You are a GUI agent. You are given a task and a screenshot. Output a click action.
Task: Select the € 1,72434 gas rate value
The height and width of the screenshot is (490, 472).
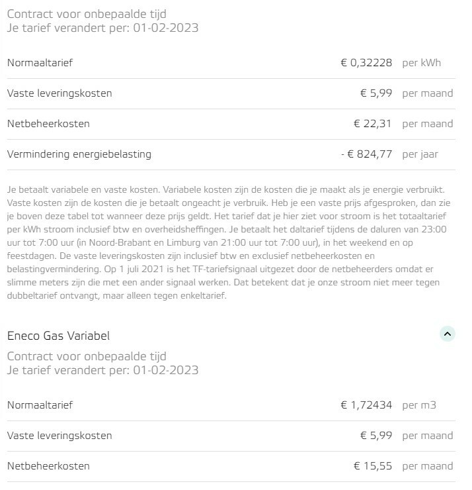pos(366,405)
